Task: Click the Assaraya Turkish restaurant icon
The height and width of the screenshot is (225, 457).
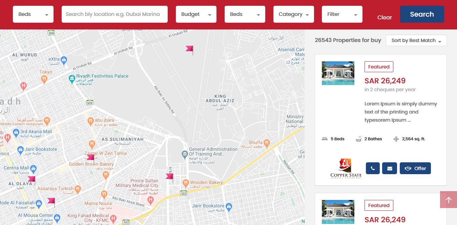Action: (x=78, y=189)
